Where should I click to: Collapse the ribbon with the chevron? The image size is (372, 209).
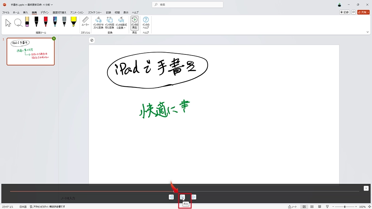click(368, 32)
